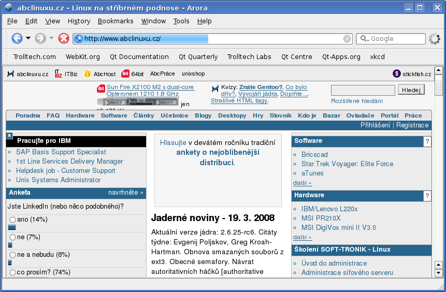Open the Window menu

click(154, 21)
